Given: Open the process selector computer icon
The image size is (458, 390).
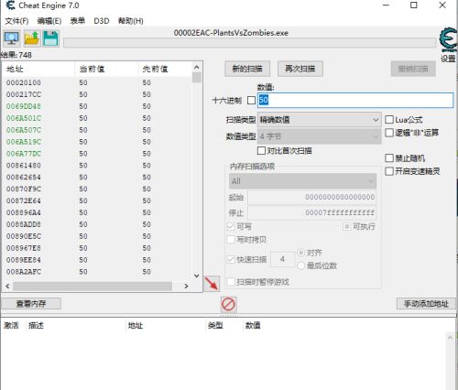Looking at the screenshot, I should [12, 38].
